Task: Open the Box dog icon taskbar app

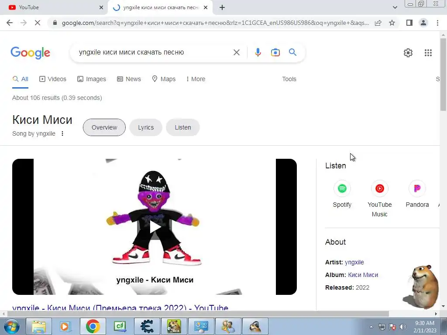Action: [174, 326]
